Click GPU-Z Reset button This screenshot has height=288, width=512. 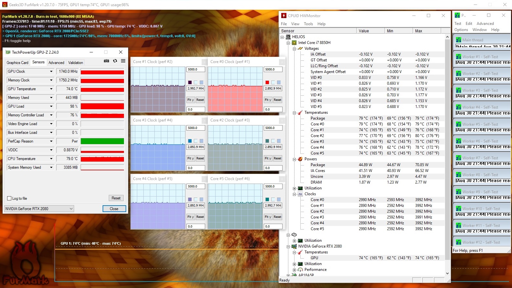click(x=116, y=198)
